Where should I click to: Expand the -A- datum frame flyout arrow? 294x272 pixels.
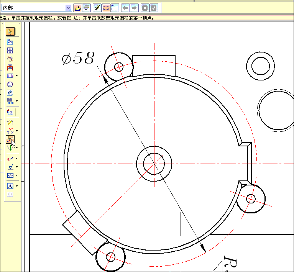click(17, 175)
